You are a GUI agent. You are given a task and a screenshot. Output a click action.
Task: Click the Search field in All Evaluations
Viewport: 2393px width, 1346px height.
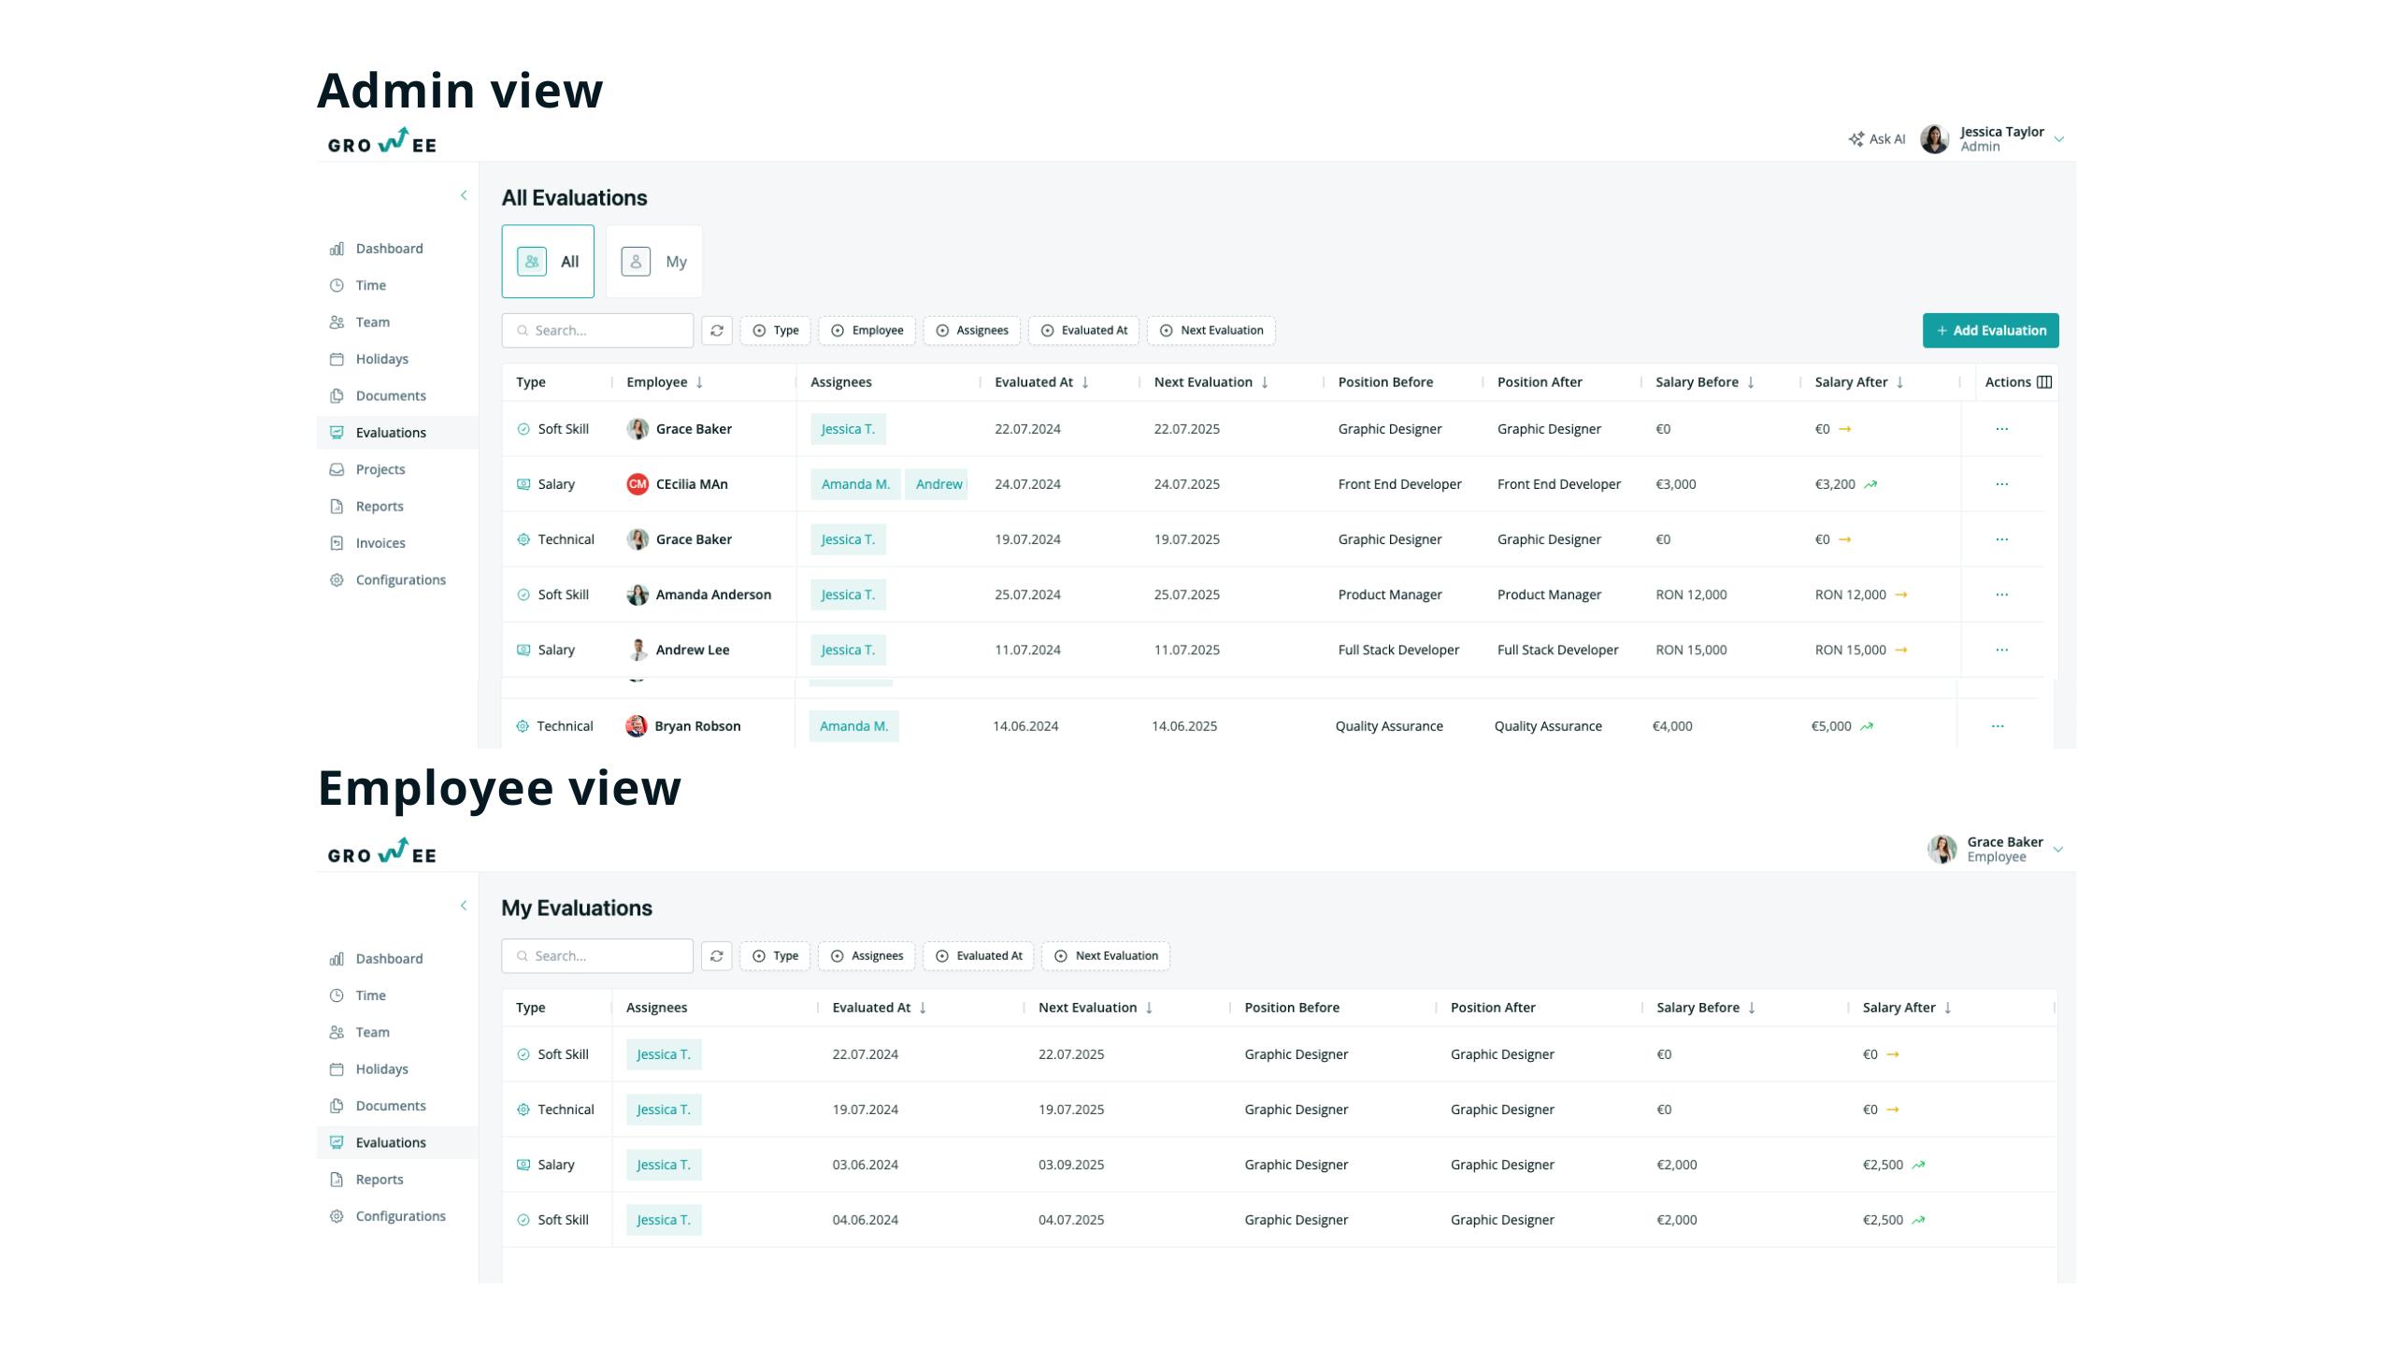point(597,330)
